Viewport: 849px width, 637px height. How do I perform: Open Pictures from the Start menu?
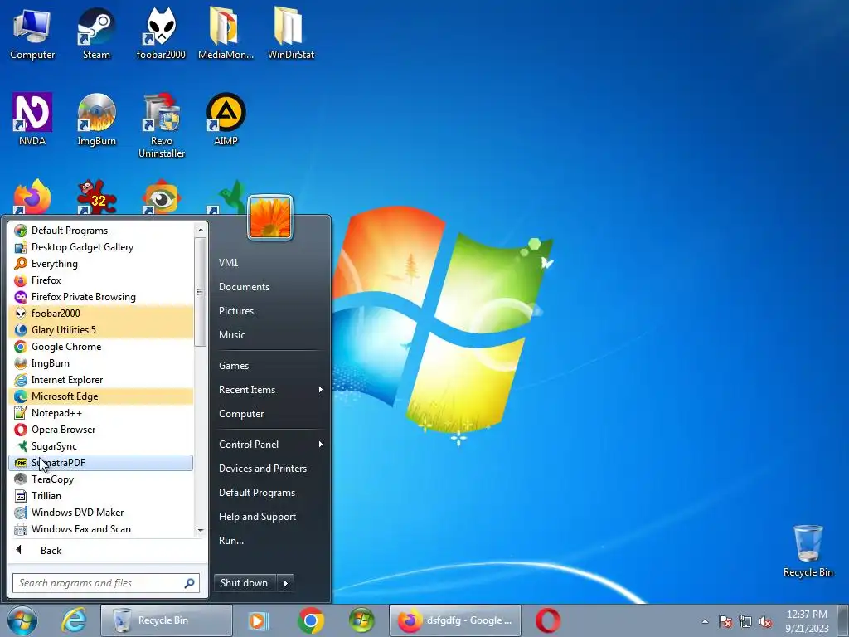271,311
